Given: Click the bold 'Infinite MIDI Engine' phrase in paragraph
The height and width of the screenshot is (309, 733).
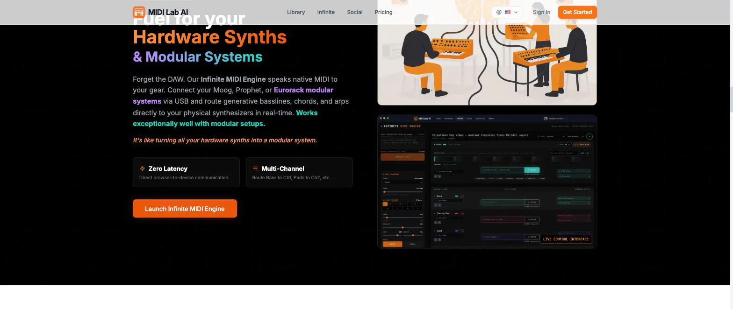Looking at the screenshot, I should click(233, 79).
